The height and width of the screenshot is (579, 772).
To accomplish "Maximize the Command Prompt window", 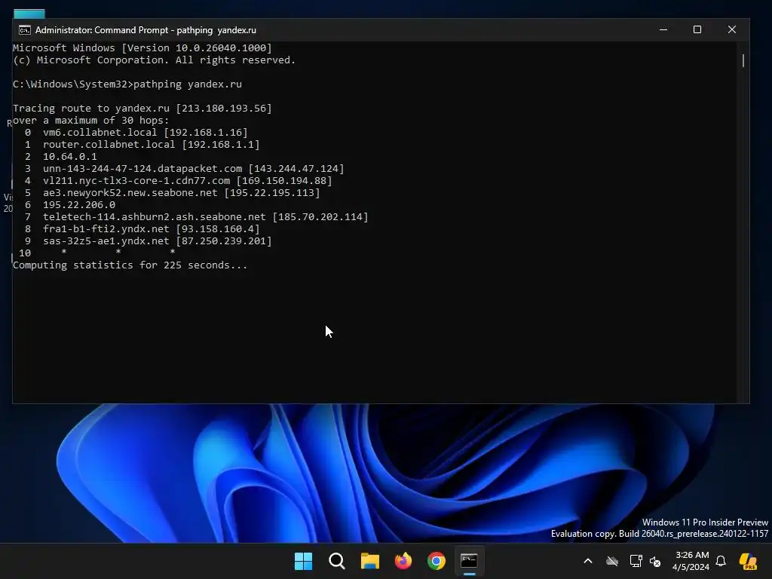I will [x=697, y=29].
